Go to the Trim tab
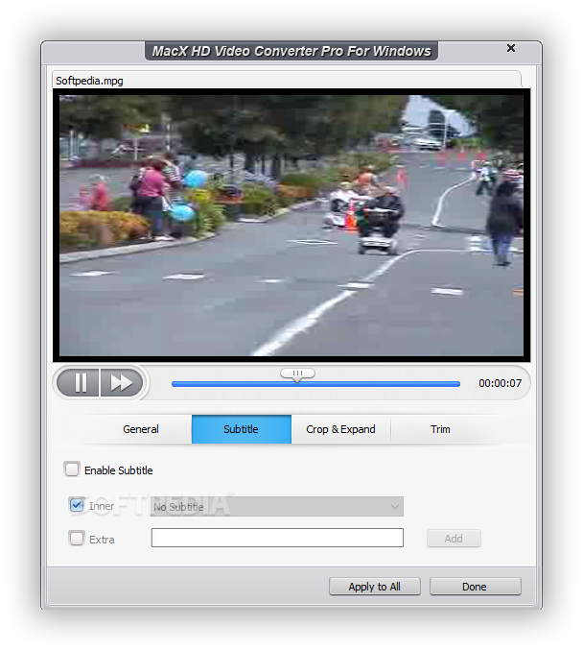Image resolution: width=583 pixels, height=650 pixels. [x=440, y=429]
